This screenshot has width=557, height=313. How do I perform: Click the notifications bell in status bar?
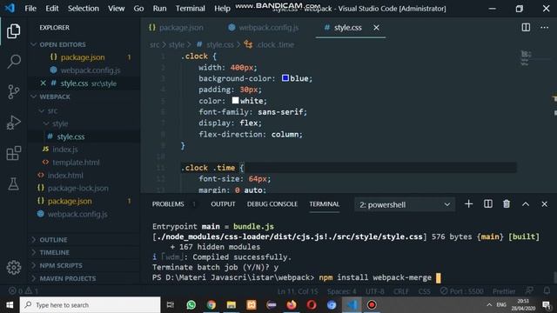click(547, 291)
